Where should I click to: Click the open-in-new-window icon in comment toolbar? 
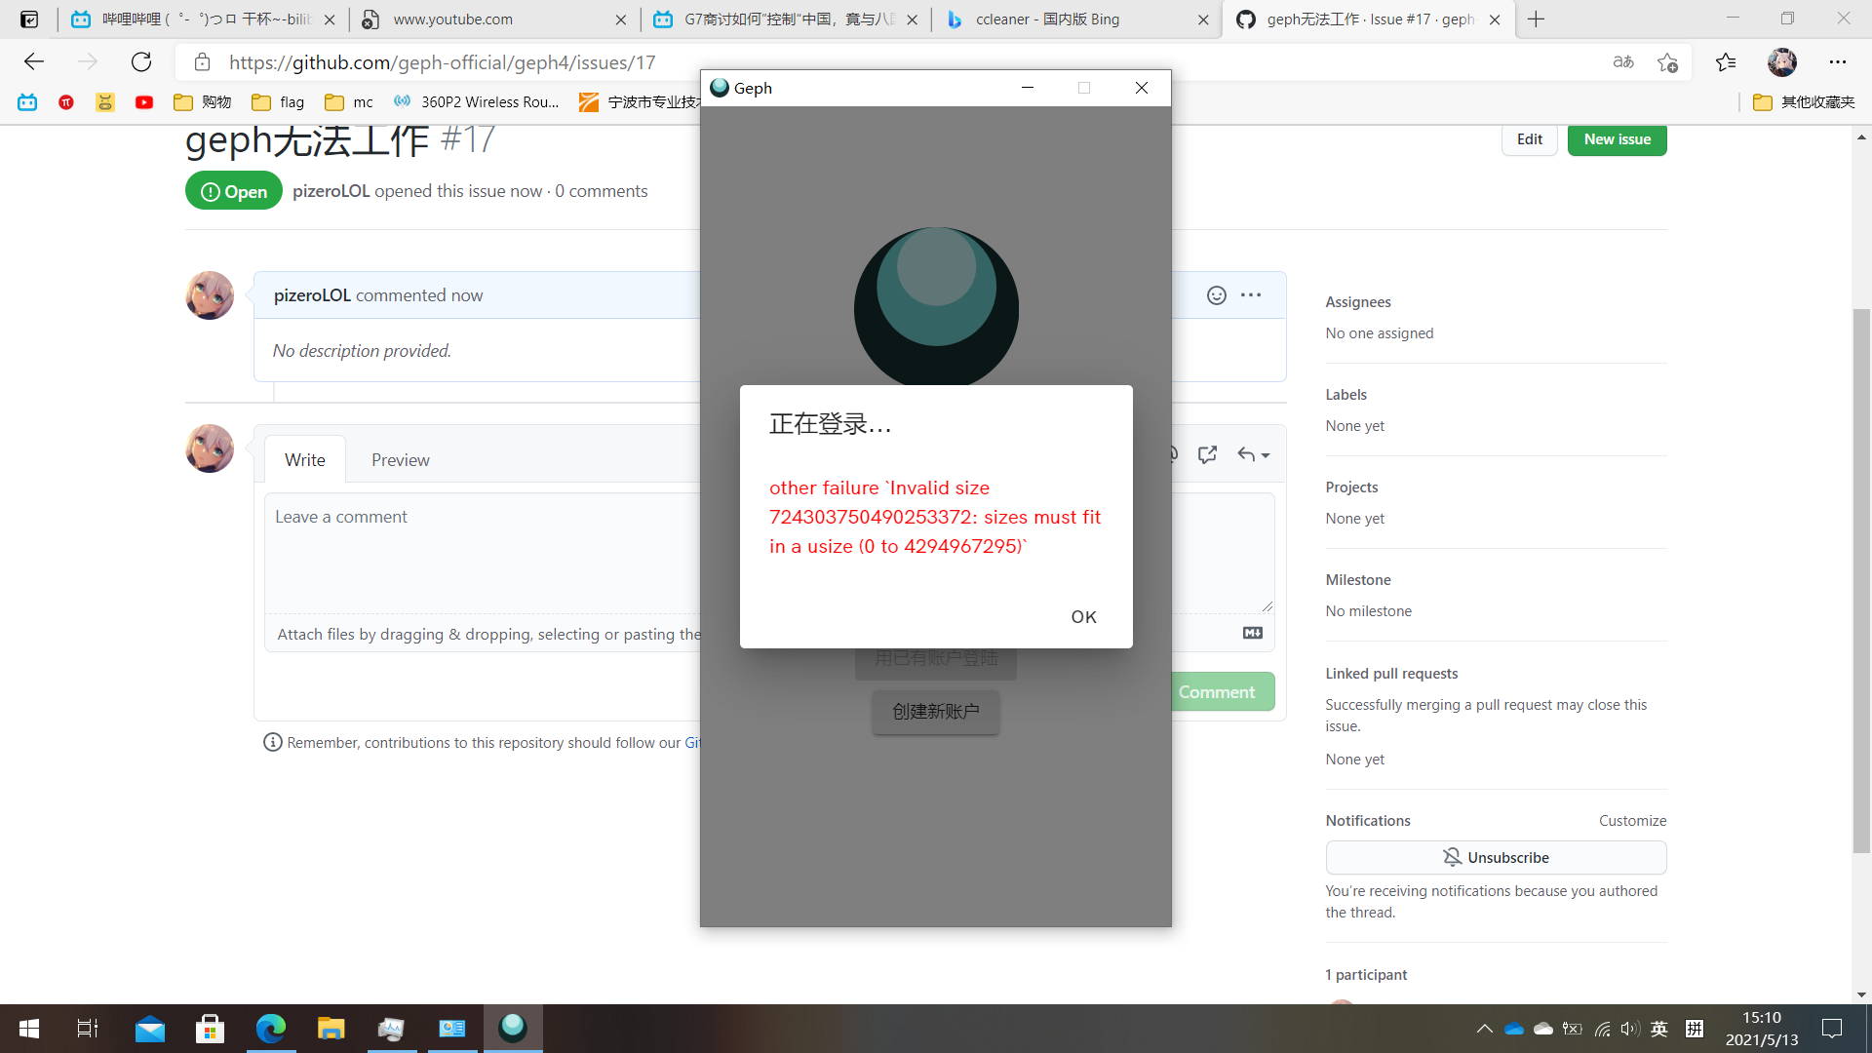click(1207, 454)
